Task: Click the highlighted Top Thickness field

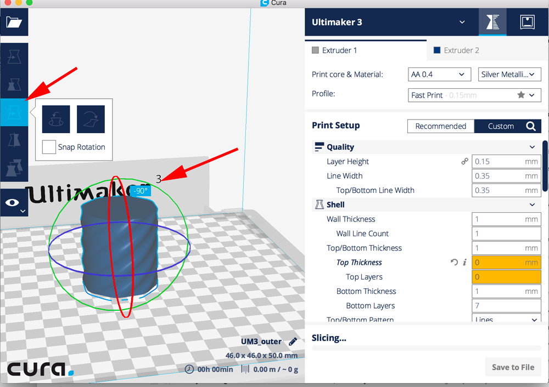Action: pyautogui.click(x=506, y=263)
